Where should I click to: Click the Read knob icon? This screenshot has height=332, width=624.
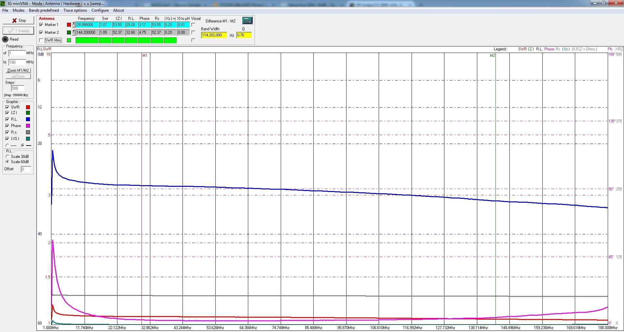(5, 39)
